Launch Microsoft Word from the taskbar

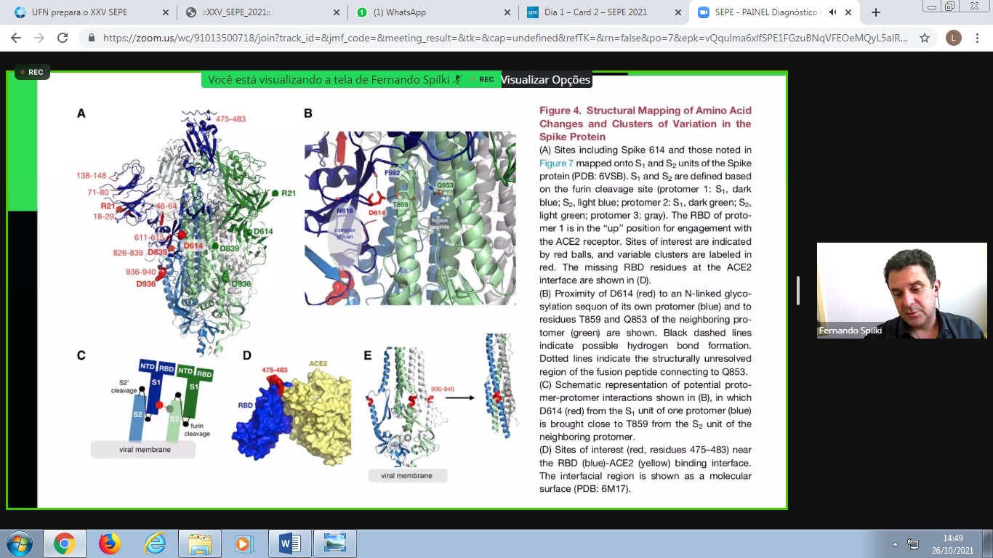point(289,543)
